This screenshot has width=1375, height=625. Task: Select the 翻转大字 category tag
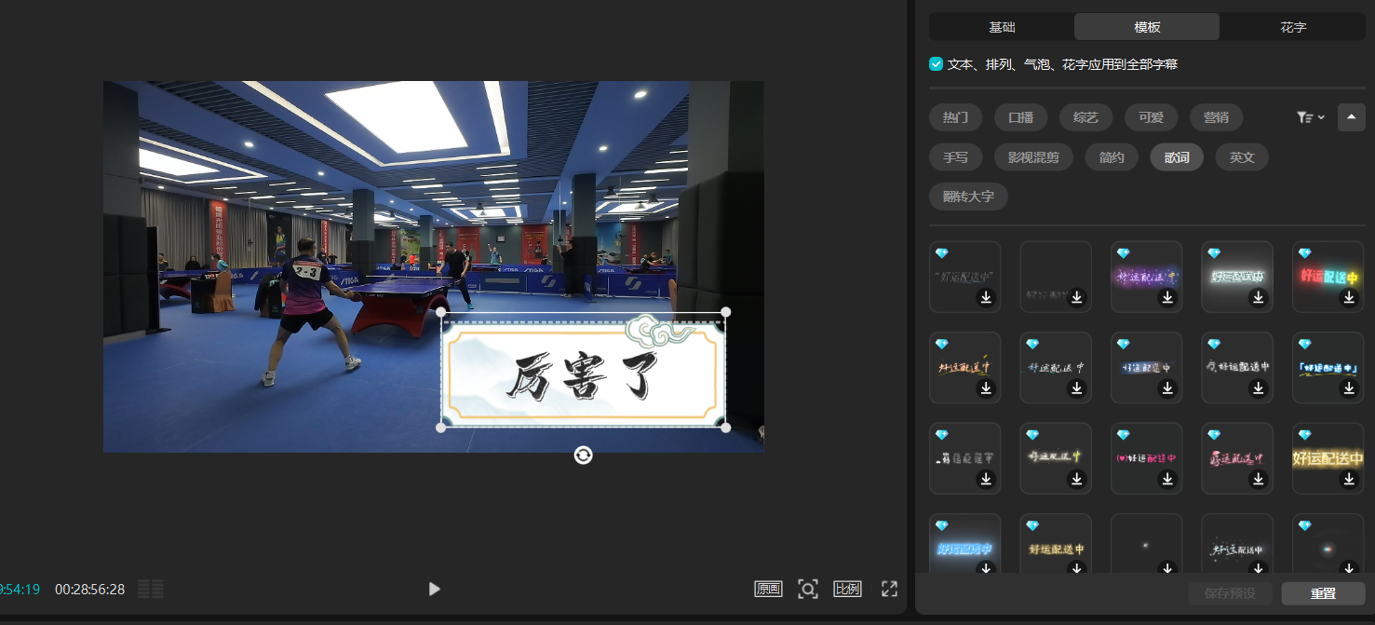[968, 197]
